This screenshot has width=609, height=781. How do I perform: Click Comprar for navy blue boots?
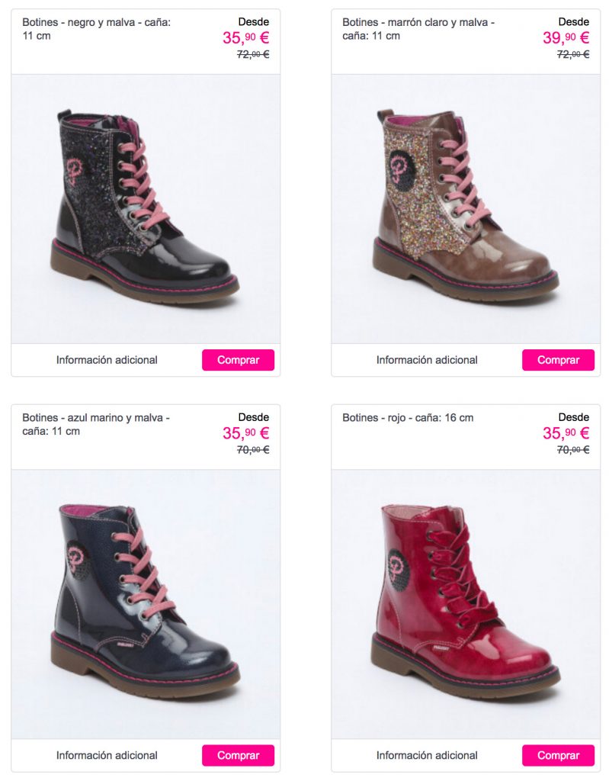(x=238, y=755)
